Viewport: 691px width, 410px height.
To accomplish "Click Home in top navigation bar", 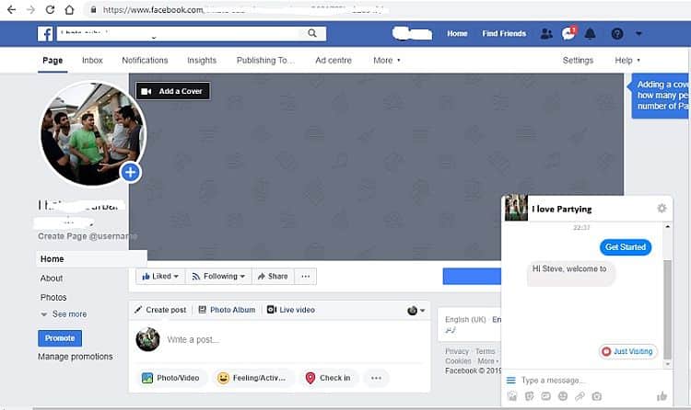I will (x=457, y=33).
